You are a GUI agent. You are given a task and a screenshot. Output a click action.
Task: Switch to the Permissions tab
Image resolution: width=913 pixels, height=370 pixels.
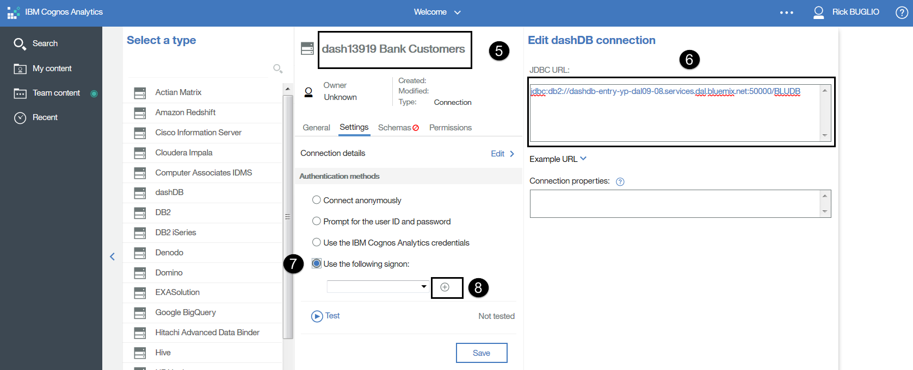(x=451, y=128)
